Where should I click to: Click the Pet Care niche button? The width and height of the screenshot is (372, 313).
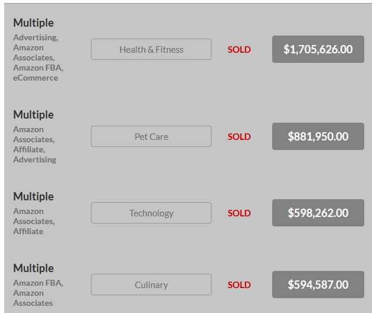tap(151, 136)
